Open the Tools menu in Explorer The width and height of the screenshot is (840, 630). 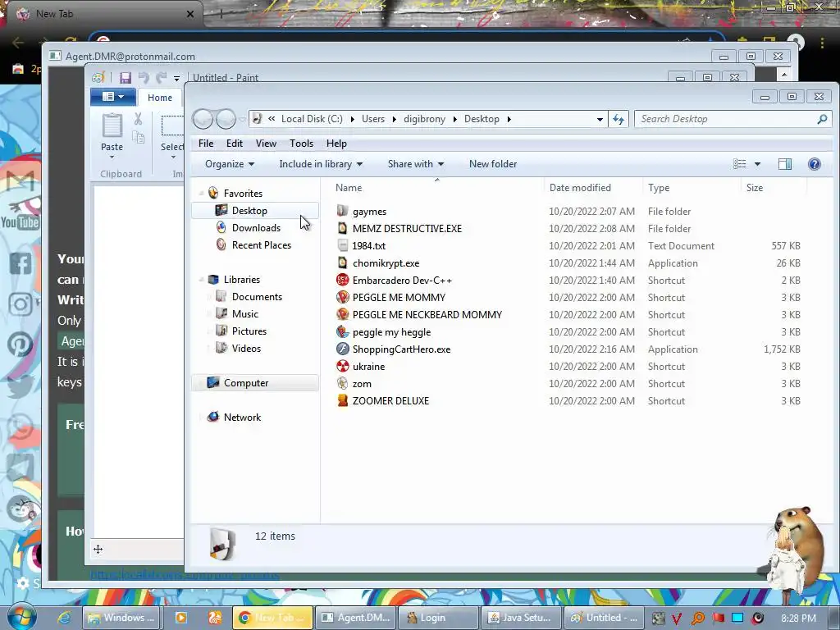pyautogui.click(x=301, y=143)
